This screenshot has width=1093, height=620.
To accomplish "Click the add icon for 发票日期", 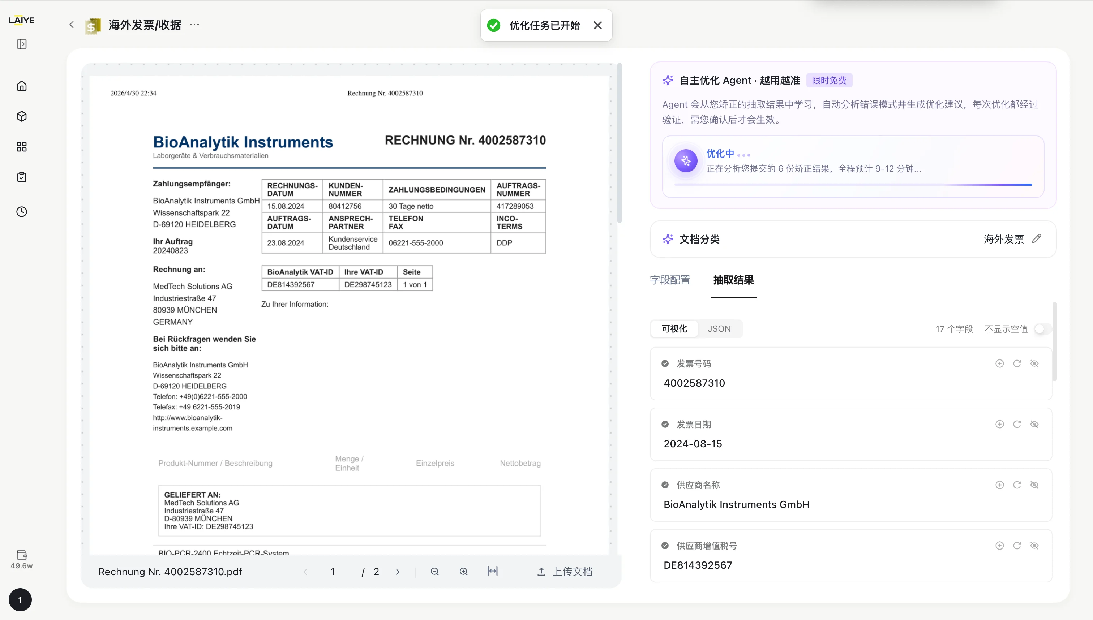I will click(x=1000, y=424).
